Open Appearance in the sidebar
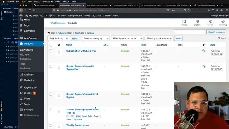This screenshot has height=129, width=229. (x=30, y=87)
